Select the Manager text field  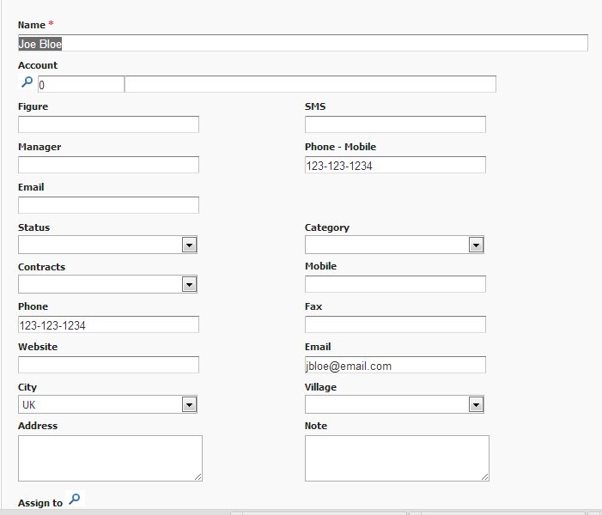click(x=108, y=165)
